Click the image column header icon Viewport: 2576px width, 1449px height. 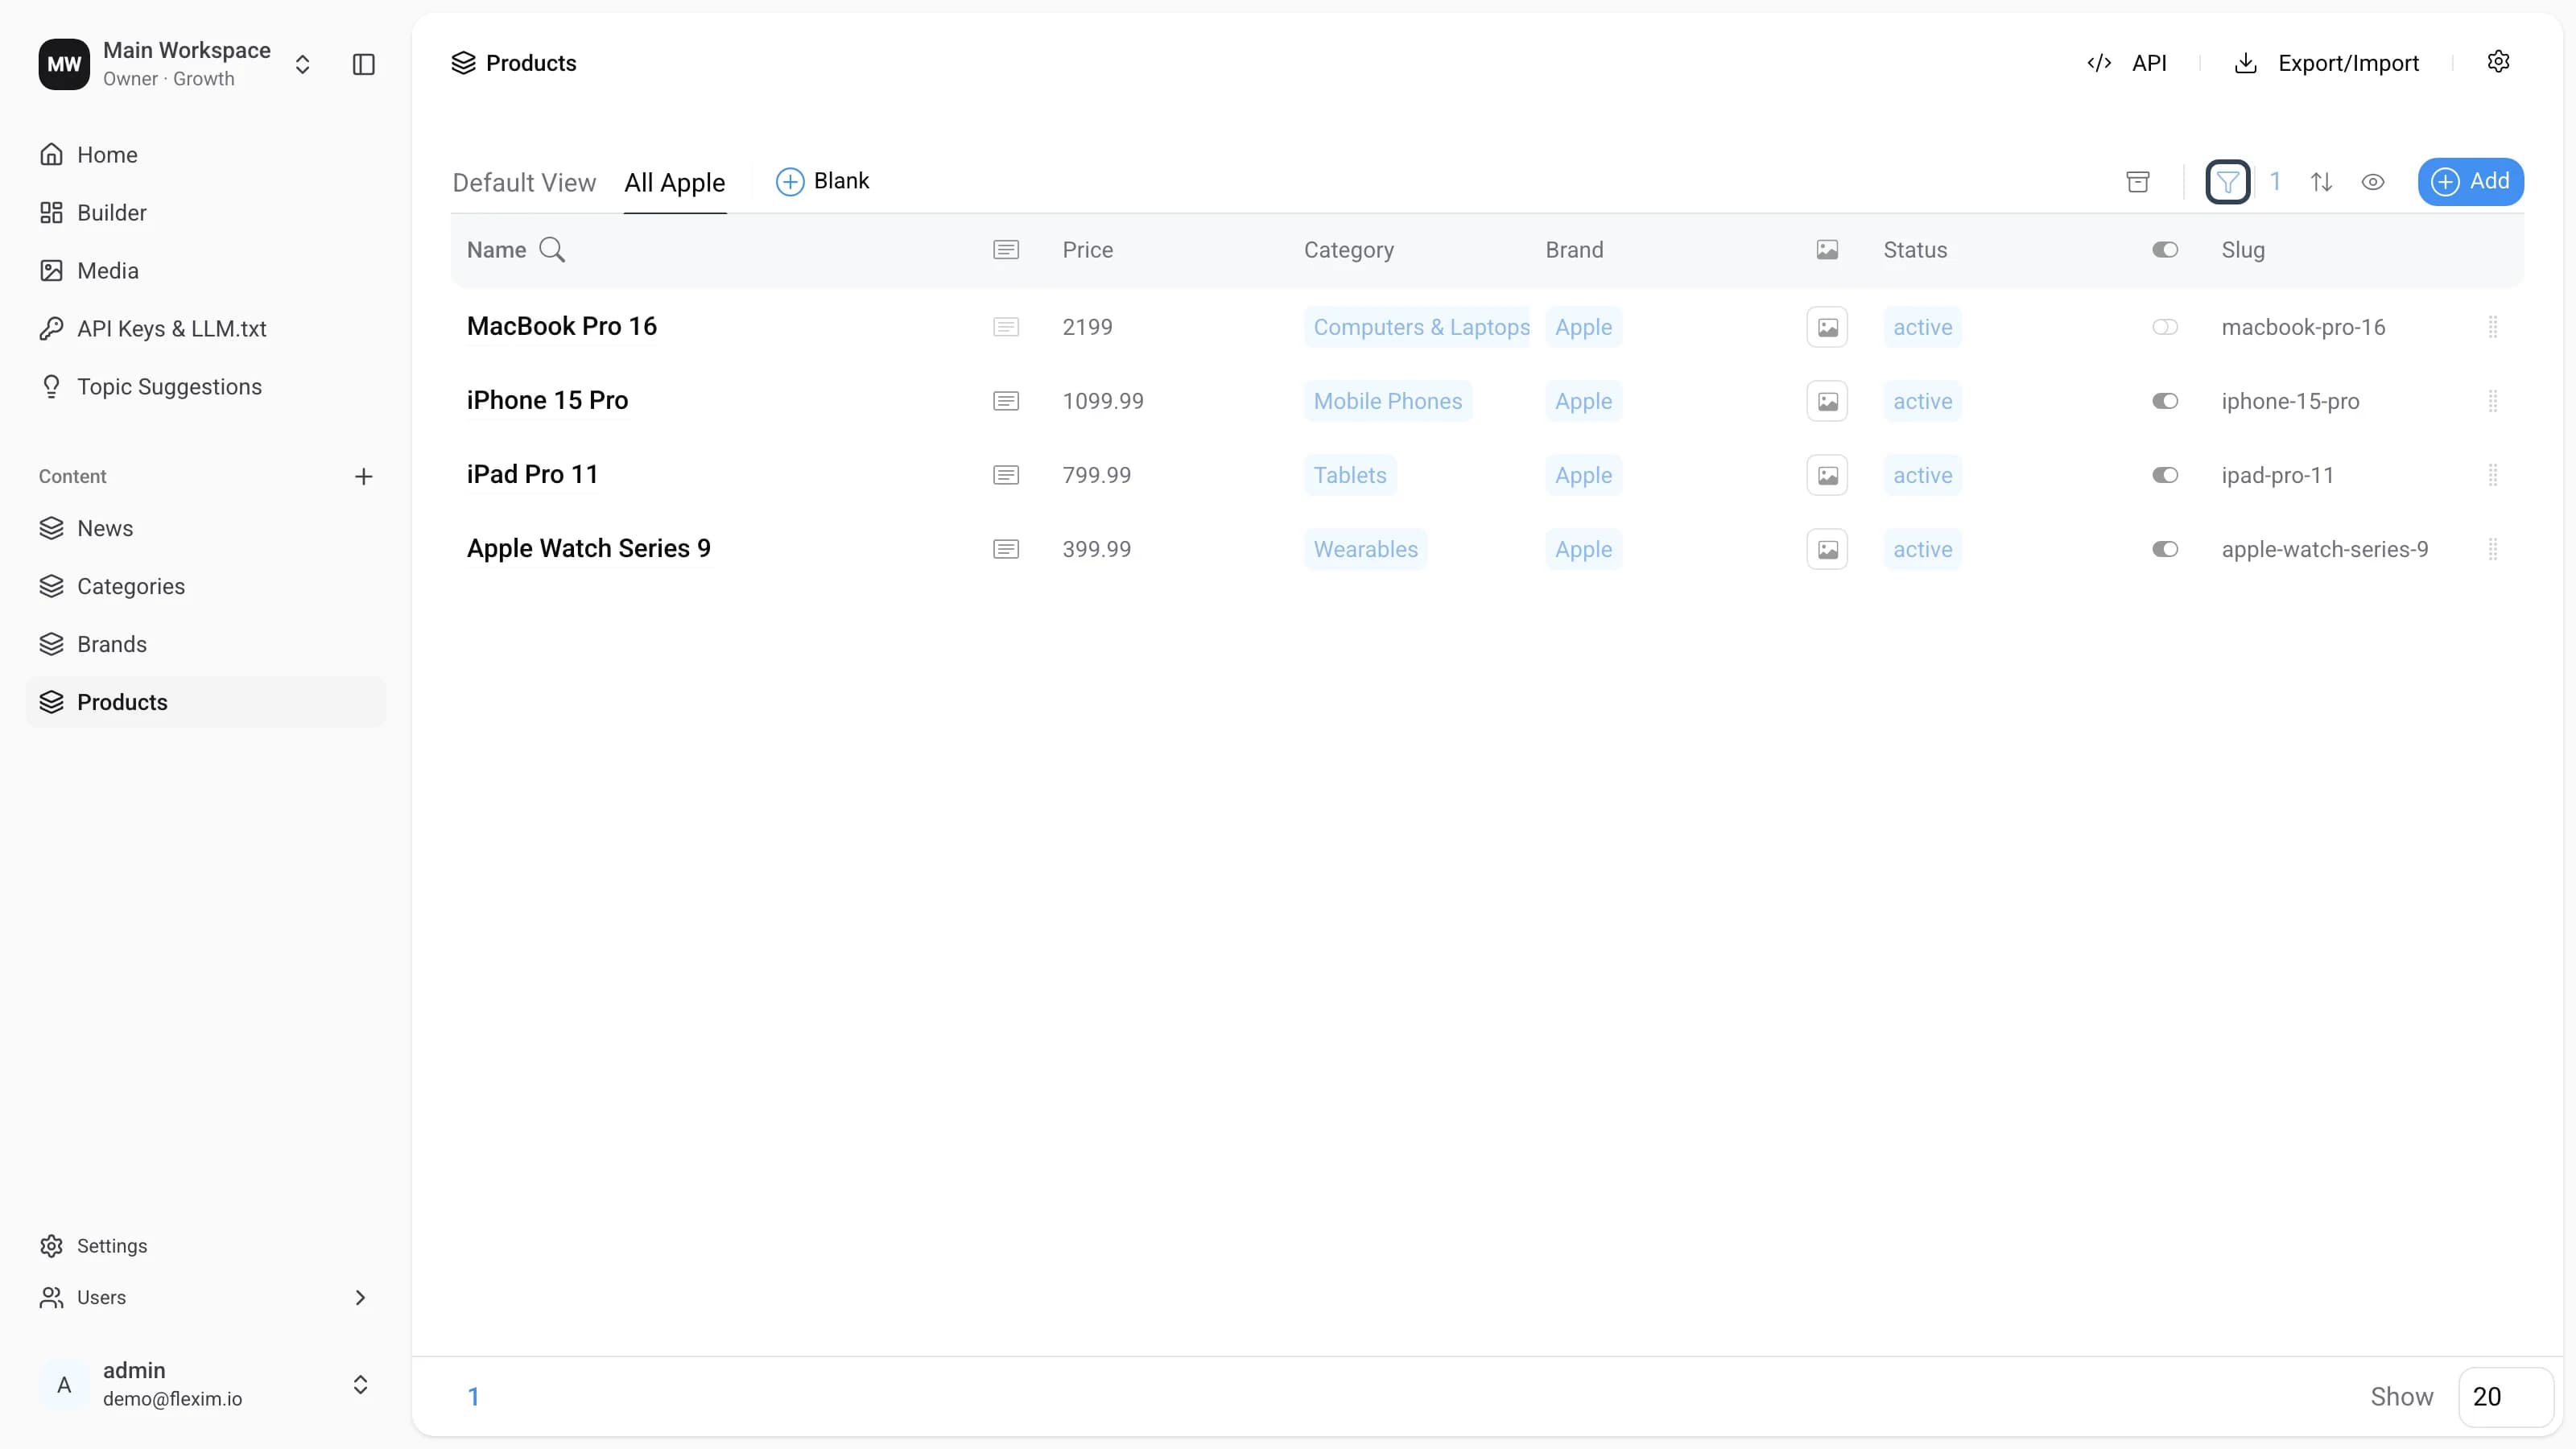pyautogui.click(x=1827, y=250)
